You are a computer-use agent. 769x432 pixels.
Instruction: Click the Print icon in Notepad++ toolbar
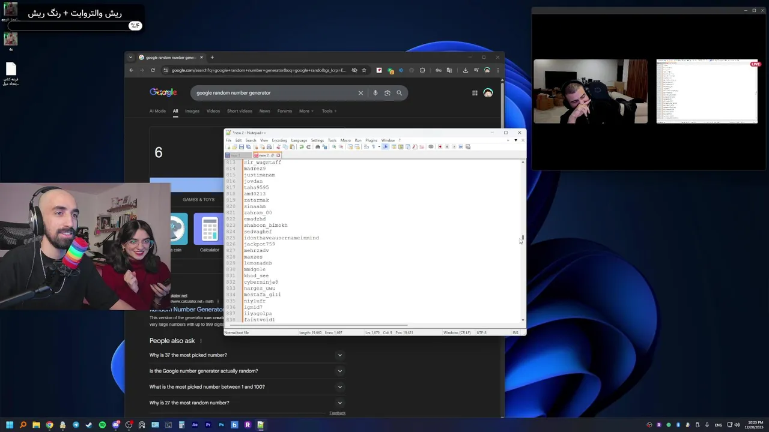(269, 146)
